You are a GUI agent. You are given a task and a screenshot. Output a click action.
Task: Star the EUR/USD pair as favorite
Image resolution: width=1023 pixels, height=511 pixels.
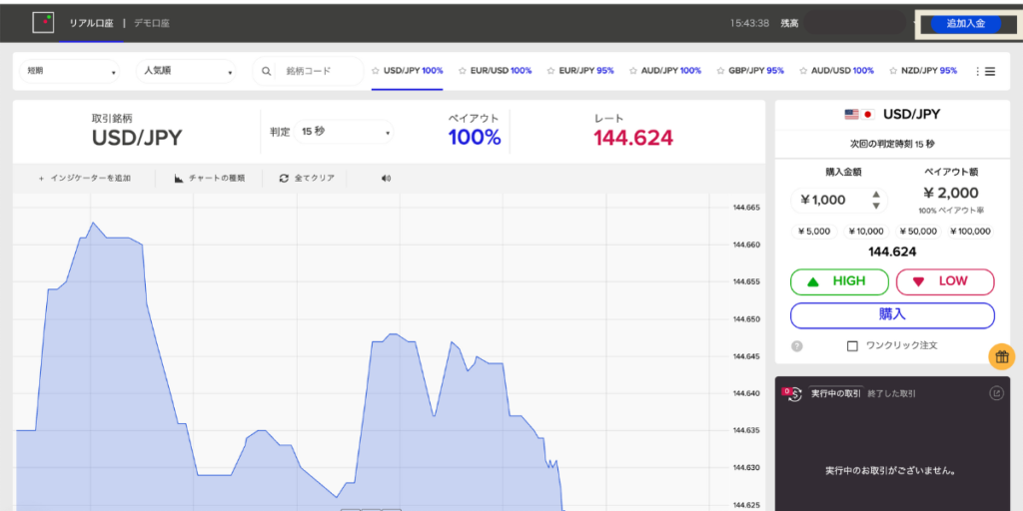point(462,71)
